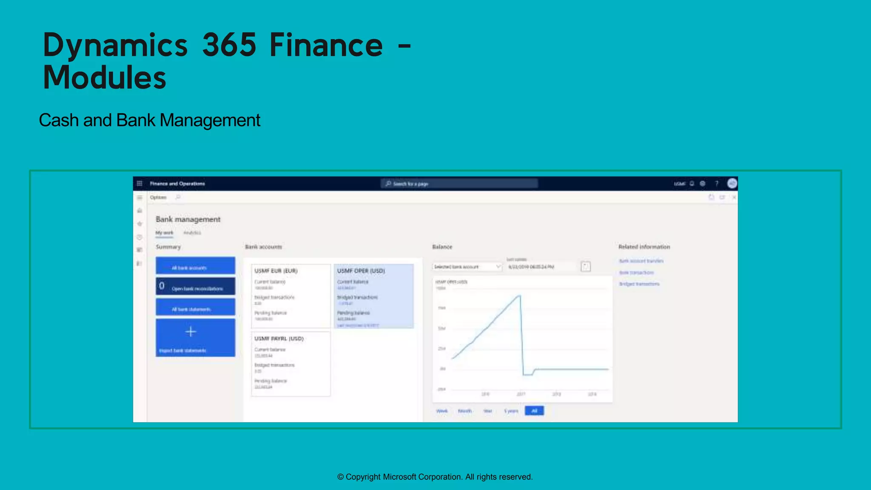The image size is (871, 490).
Task: Open Favorites star icon in sidebar
Action: pos(139,224)
